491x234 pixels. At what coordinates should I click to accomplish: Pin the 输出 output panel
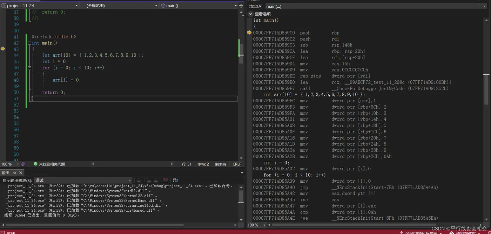coord(15,173)
